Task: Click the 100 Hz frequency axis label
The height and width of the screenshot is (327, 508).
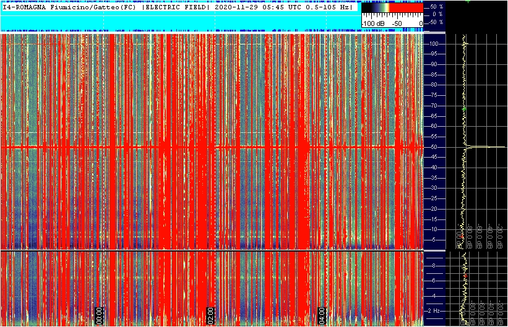Action: (x=434, y=44)
